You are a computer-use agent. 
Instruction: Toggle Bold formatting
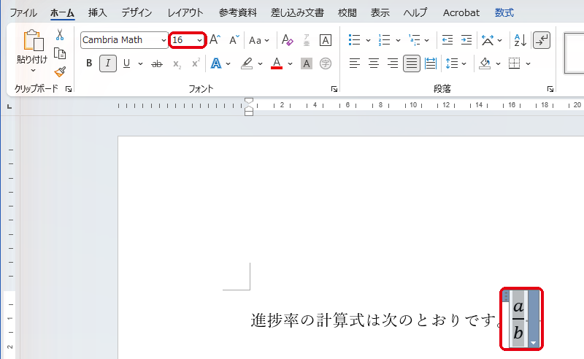point(89,63)
